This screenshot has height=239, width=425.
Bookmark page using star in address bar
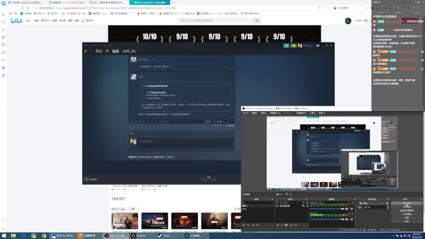pos(37,8)
